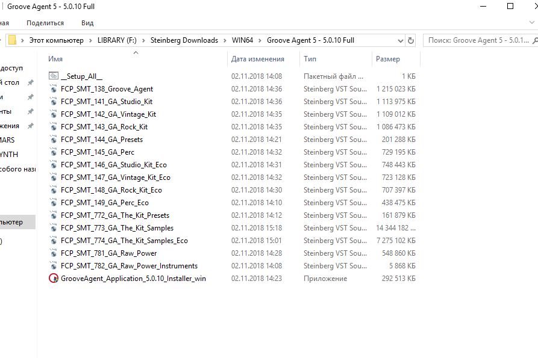Click the type 'Пакетный файл ...'

pyautogui.click(x=333, y=76)
